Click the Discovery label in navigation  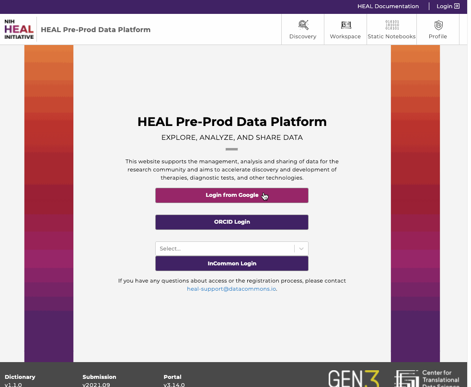coord(302,36)
